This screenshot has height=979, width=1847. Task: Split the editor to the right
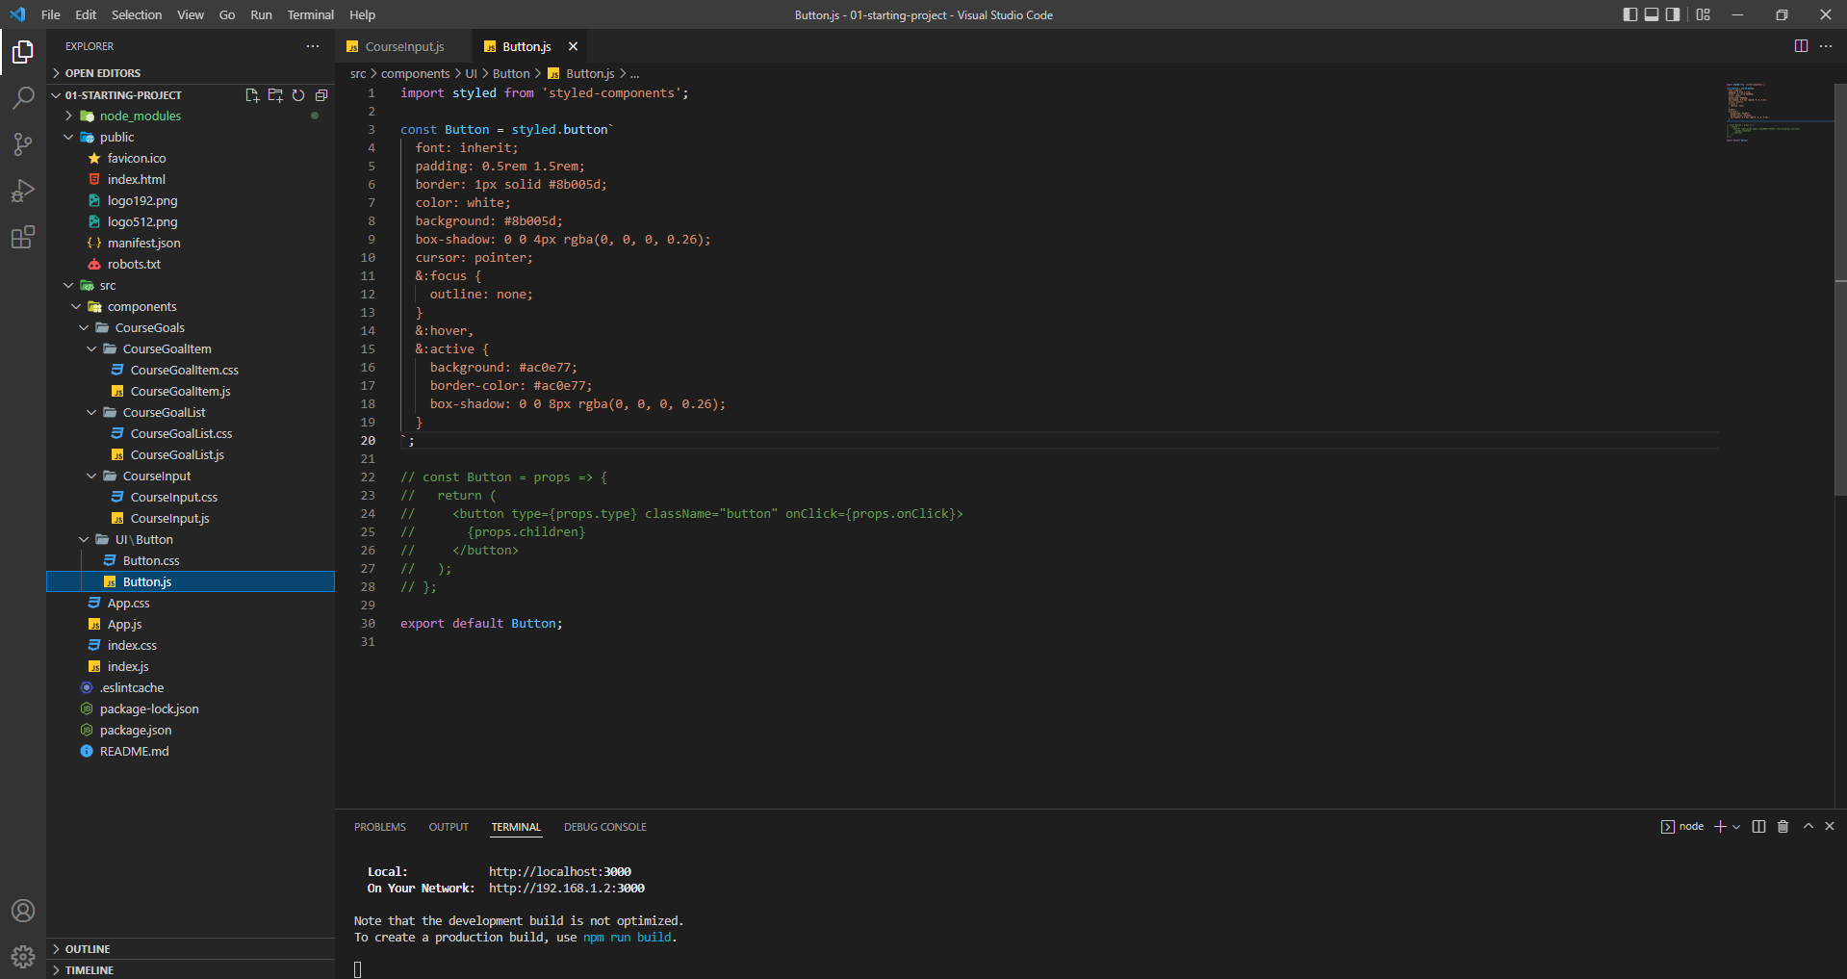(1801, 46)
